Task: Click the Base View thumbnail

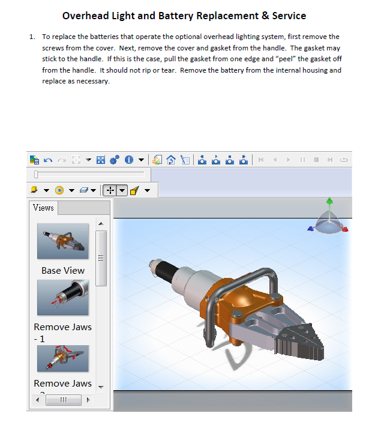Action: point(63,242)
